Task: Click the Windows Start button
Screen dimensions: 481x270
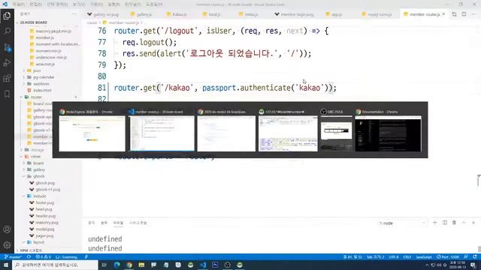Action: coord(5,265)
